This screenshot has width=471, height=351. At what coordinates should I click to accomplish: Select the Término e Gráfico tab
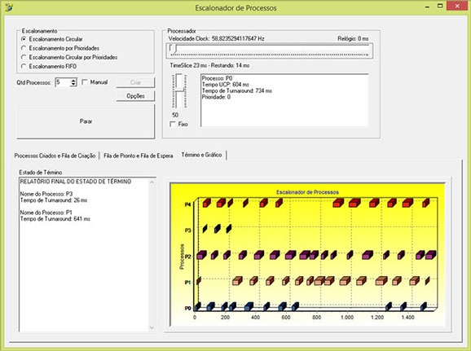201,155
